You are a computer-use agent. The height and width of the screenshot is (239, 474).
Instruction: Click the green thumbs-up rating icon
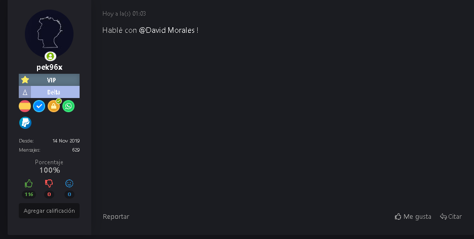(29, 183)
